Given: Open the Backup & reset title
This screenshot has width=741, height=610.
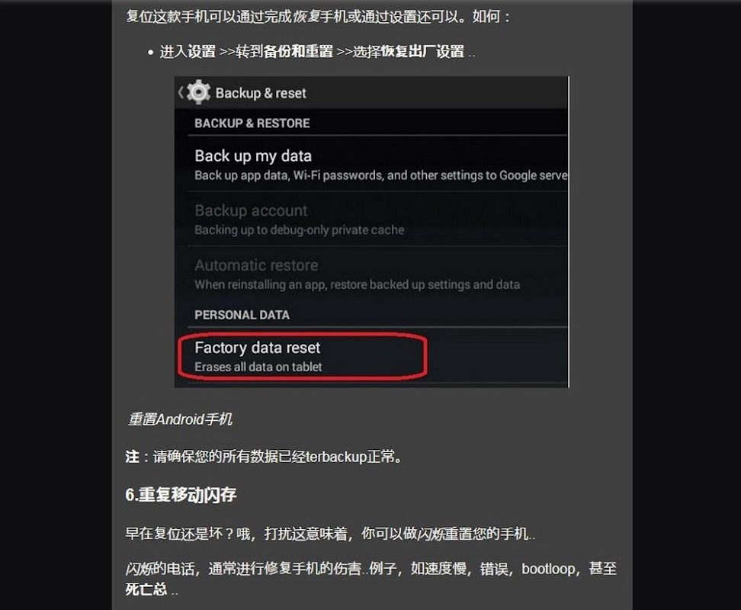Looking at the screenshot, I should [x=261, y=93].
